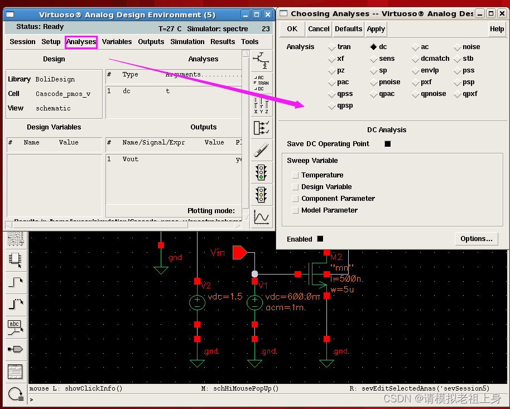Select the Add Pin icon
The width and height of the screenshot is (510, 409).
click(15, 350)
